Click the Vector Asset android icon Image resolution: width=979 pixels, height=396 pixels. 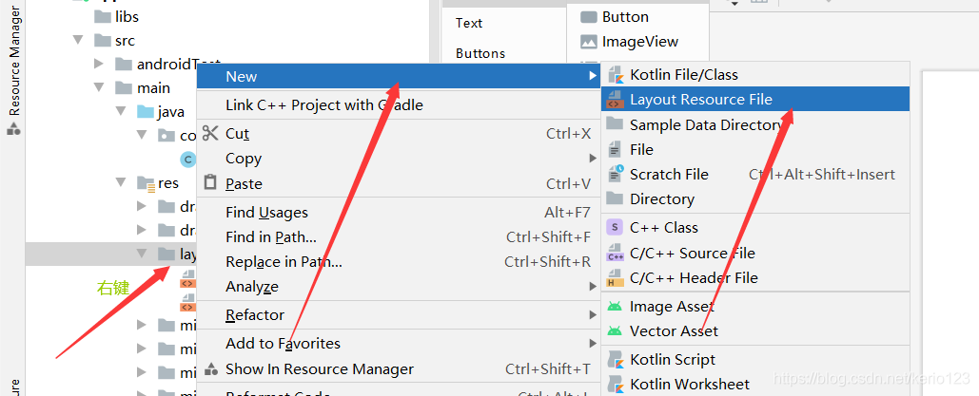(615, 331)
